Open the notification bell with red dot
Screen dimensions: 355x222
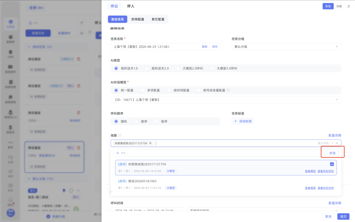(11, 202)
